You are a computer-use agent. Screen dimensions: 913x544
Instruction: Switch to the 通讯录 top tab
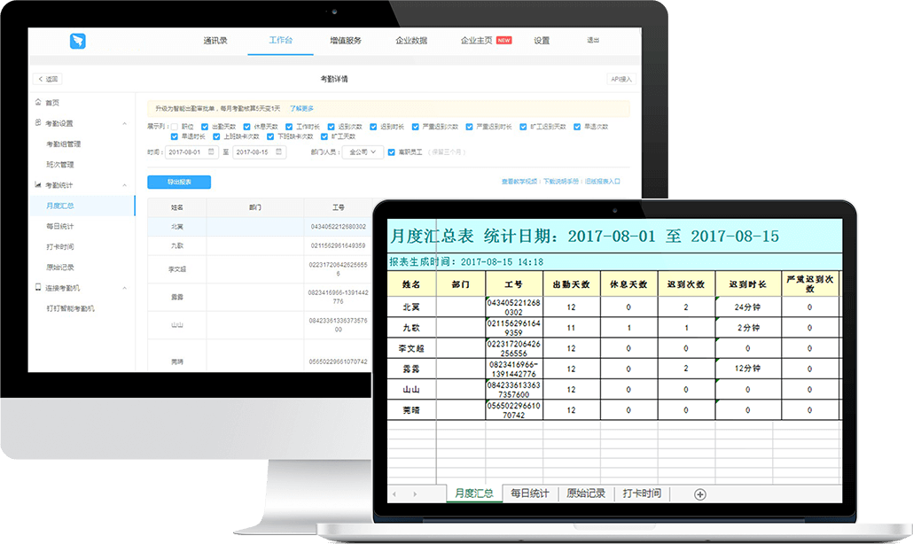click(x=215, y=41)
